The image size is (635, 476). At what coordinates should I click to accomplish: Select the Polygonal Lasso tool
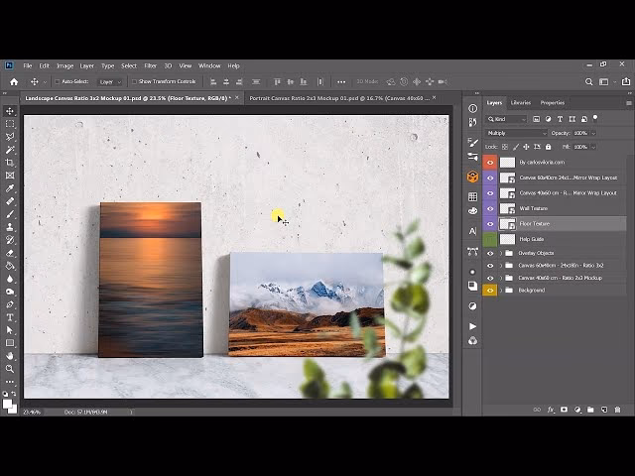coord(10,137)
